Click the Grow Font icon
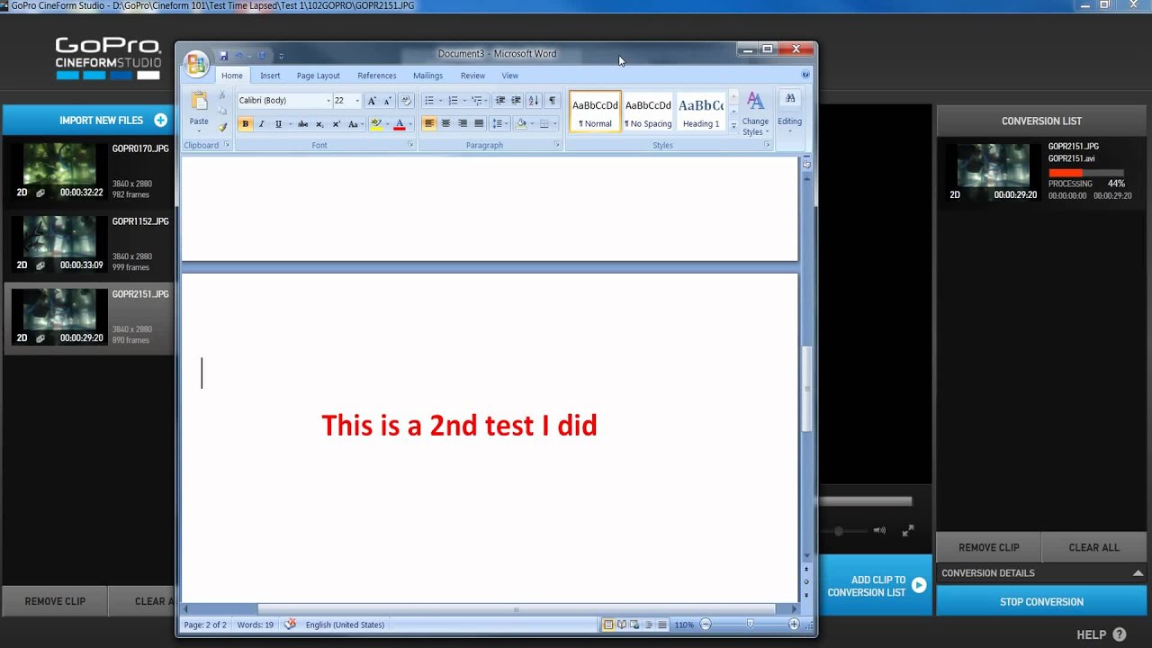1152x648 pixels. coord(372,101)
